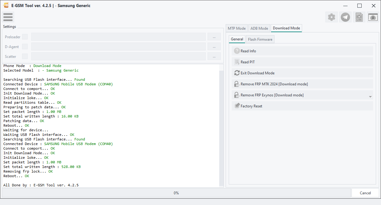Switch to the MTP Mode tab
This screenshot has height=205, width=381.
pyautogui.click(x=237, y=28)
